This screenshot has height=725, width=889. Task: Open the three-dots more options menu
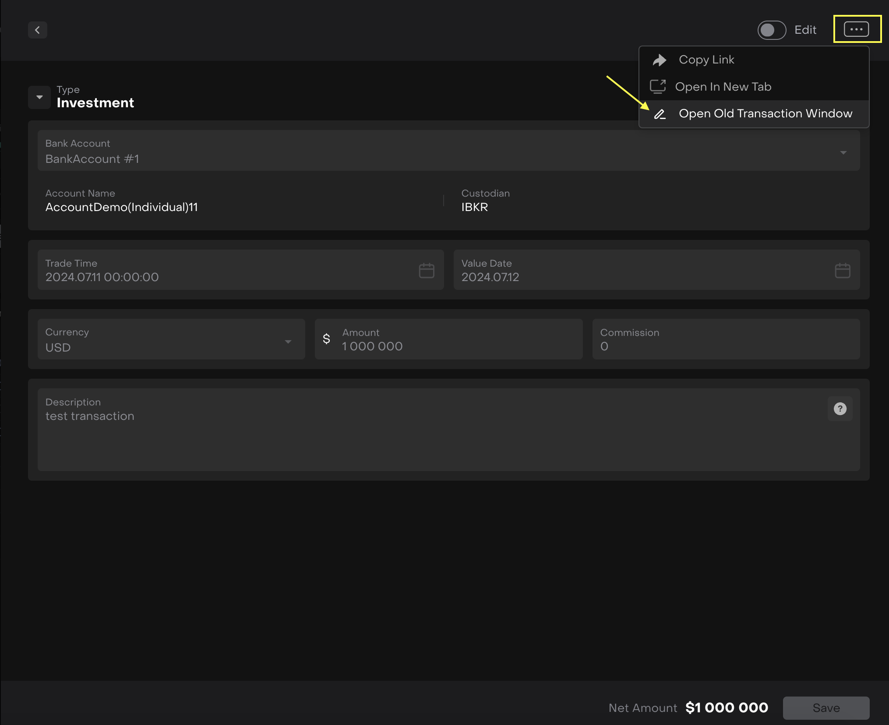pyautogui.click(x=856, y=29)
